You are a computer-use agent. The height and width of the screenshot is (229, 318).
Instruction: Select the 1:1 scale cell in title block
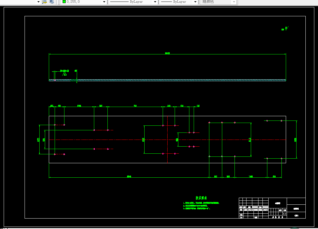point(285,214)
